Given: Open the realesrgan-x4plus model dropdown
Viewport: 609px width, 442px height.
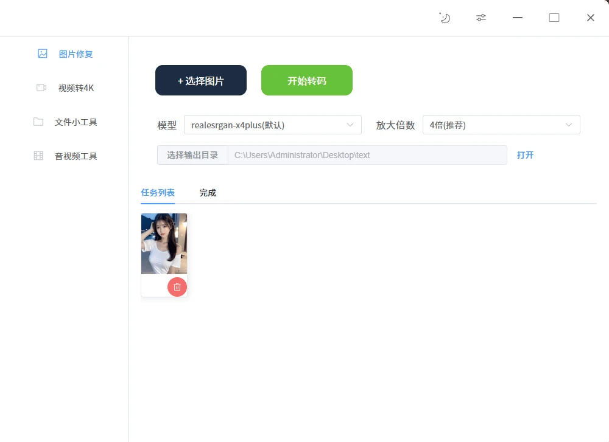Looking at the screenshot, I should click(x=273, y=125).
